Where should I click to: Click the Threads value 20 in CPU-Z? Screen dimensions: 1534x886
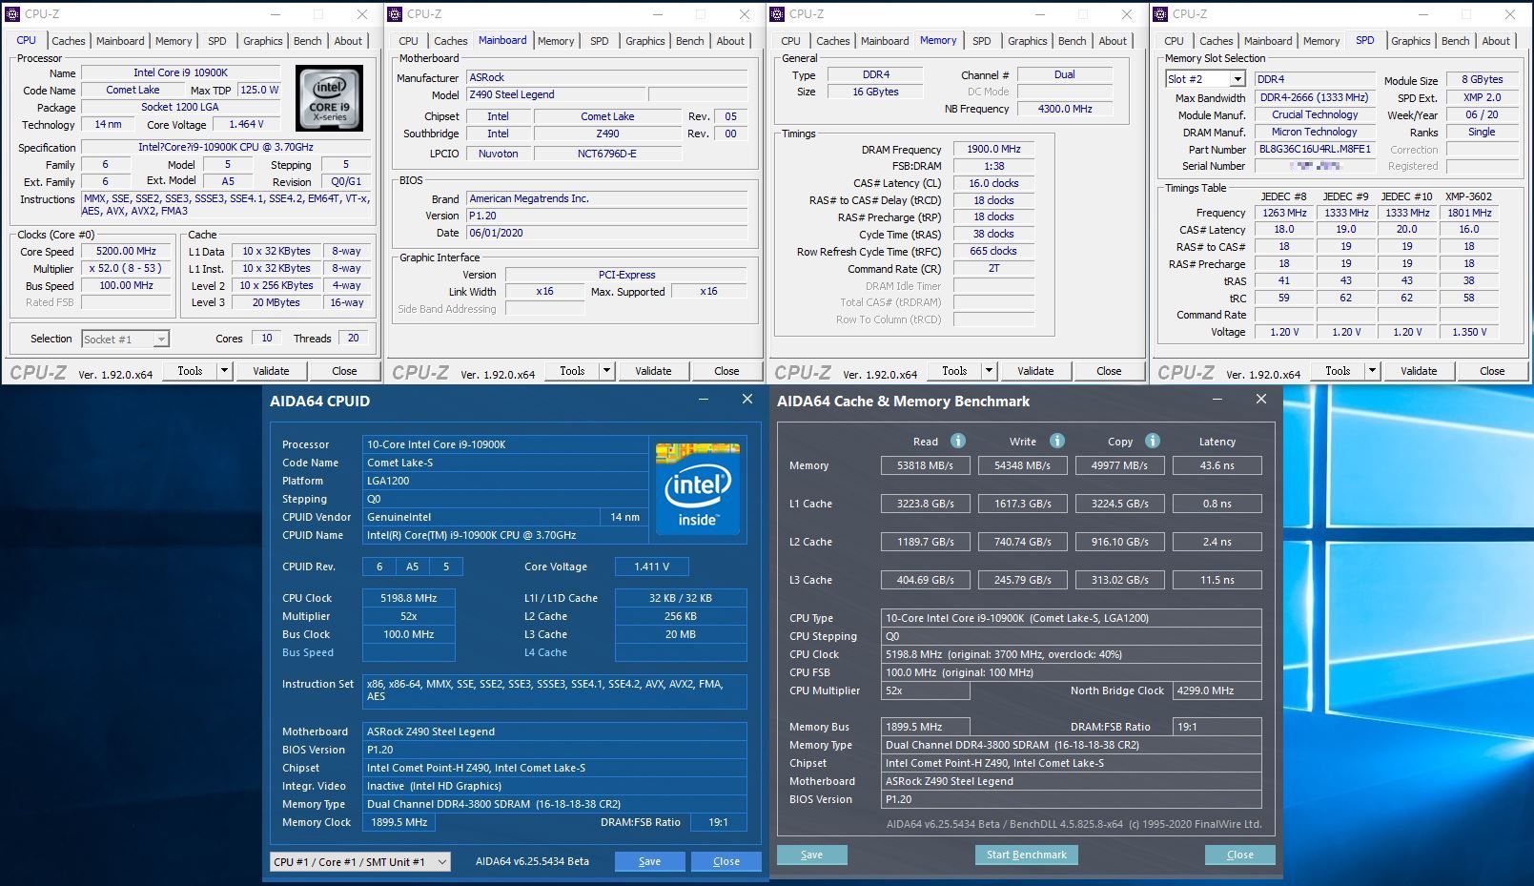354,338
